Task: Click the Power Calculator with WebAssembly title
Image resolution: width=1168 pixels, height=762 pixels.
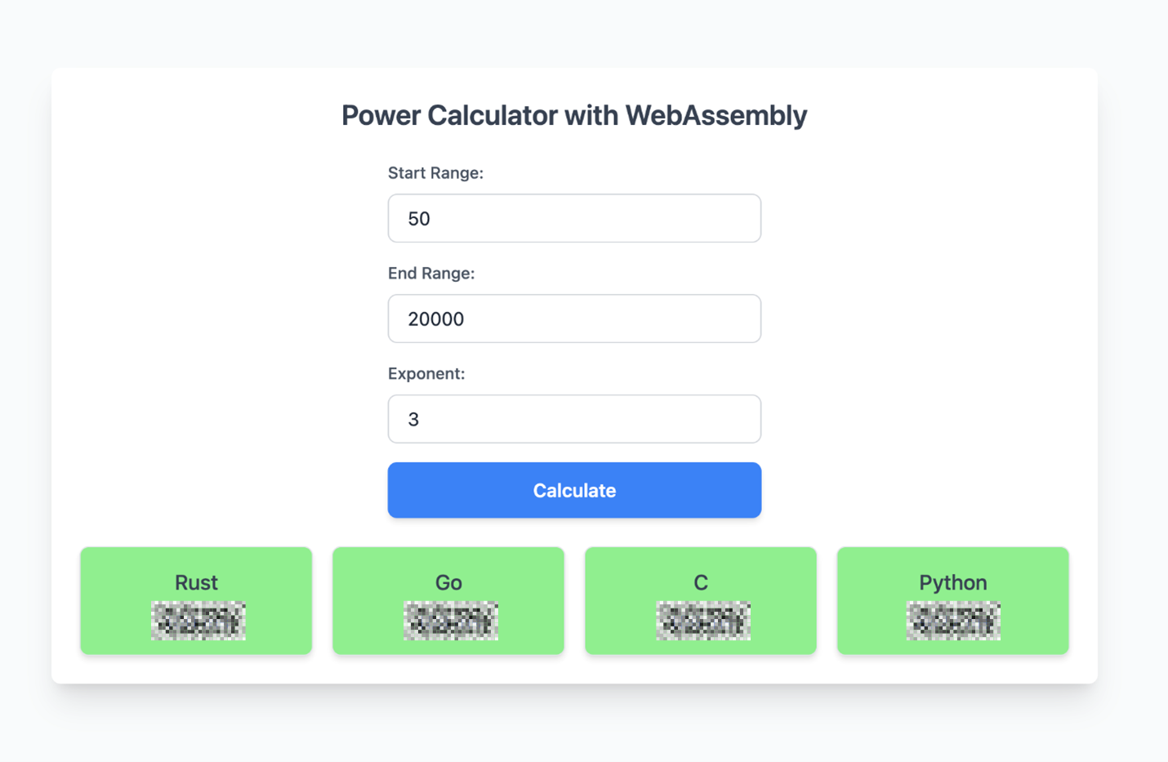Action: pyautogui.click(x=574, y=115)
